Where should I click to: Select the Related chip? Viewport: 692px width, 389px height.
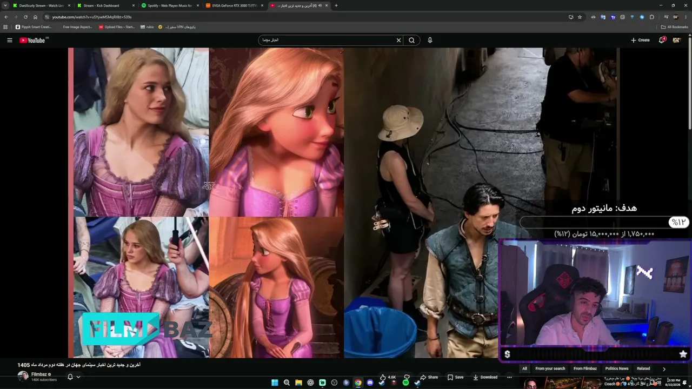[643, 368]
